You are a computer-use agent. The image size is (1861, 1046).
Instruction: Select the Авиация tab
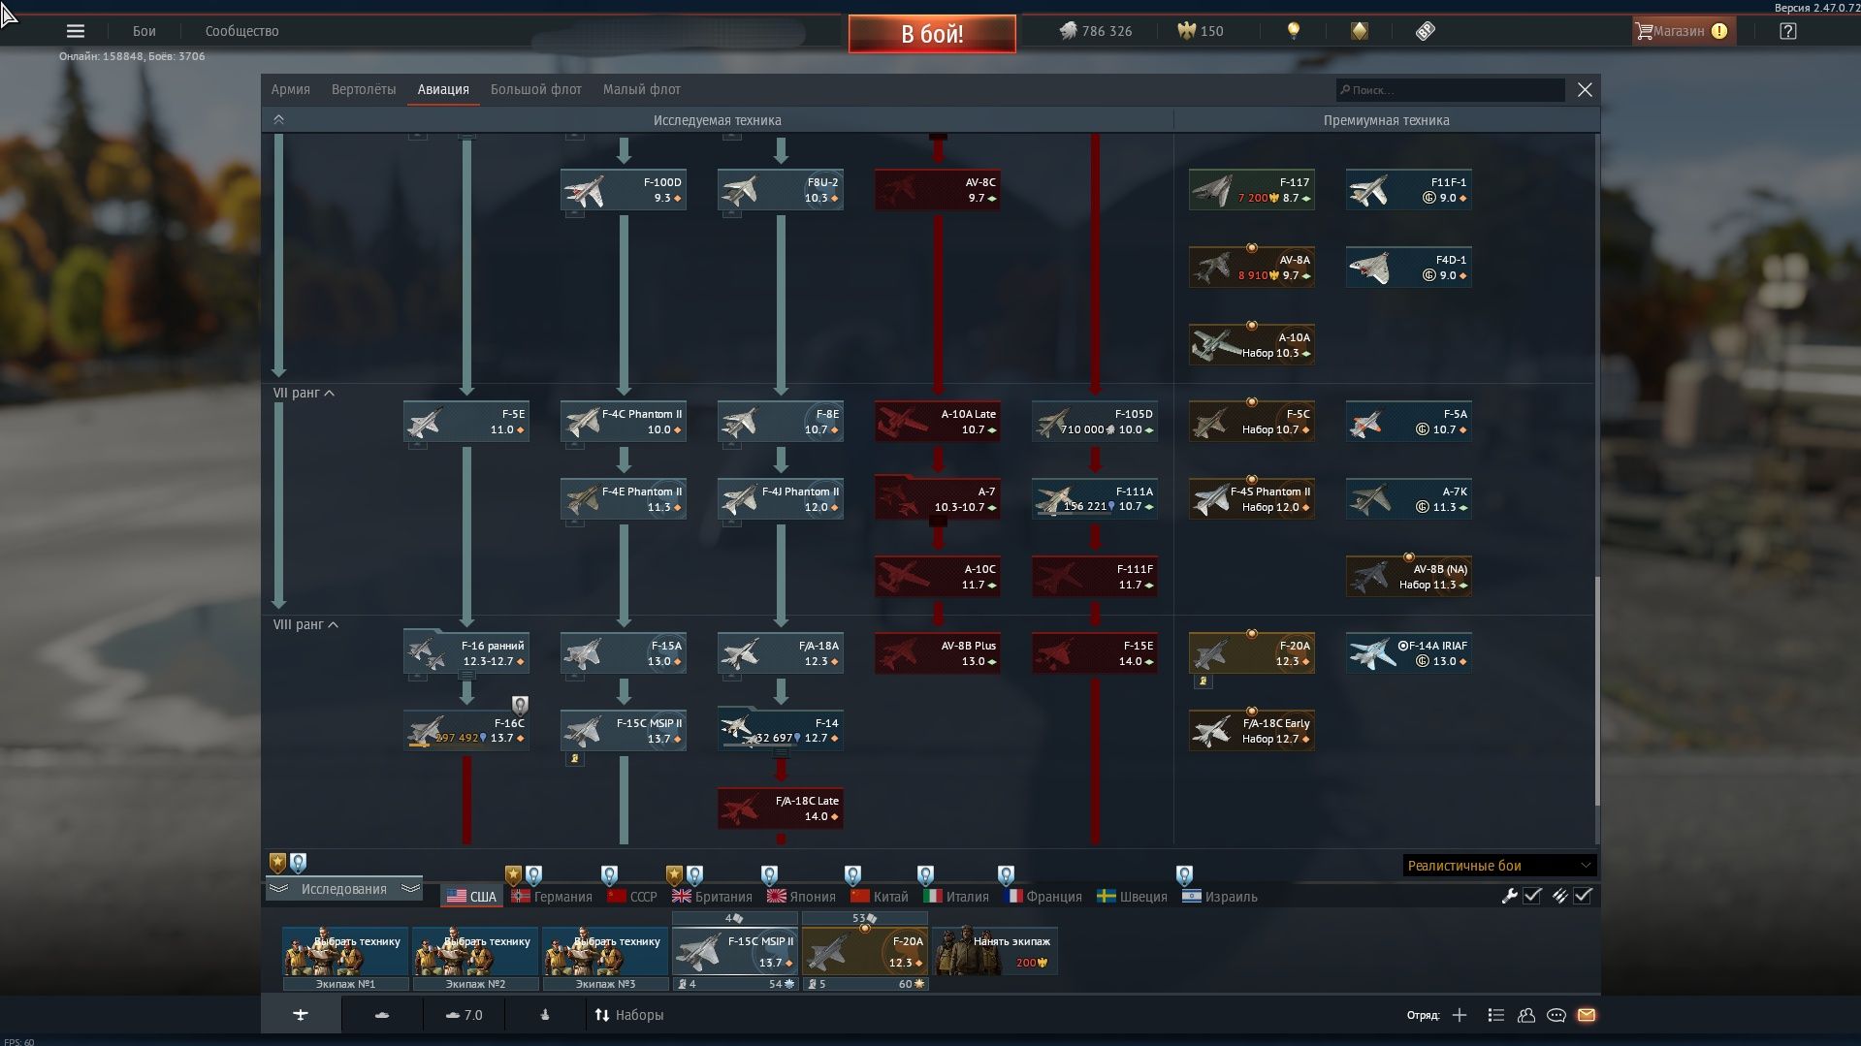point(443,89)
